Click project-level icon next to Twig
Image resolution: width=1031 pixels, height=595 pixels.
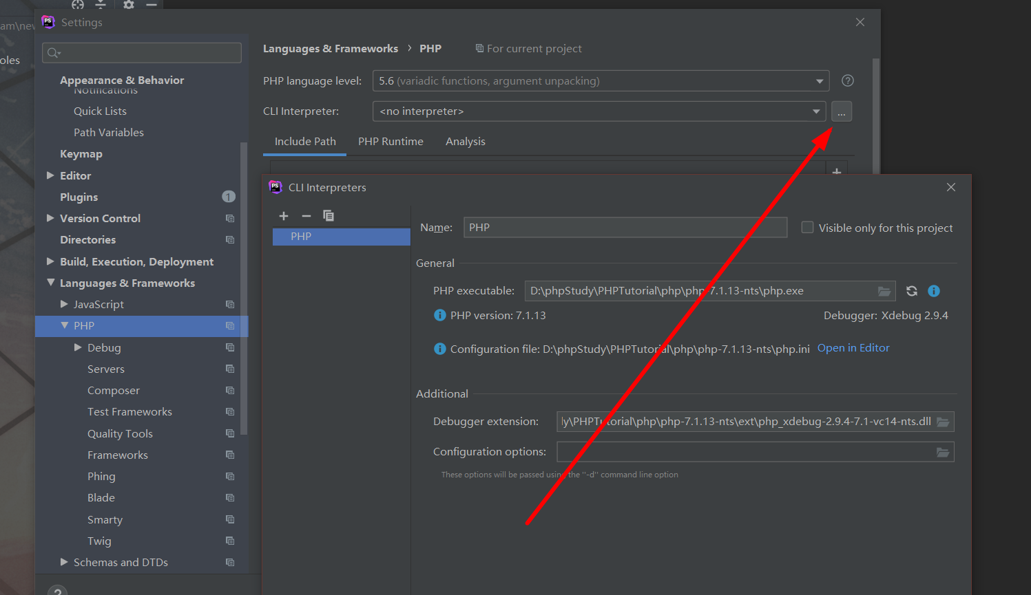click(x=230, y=541)
